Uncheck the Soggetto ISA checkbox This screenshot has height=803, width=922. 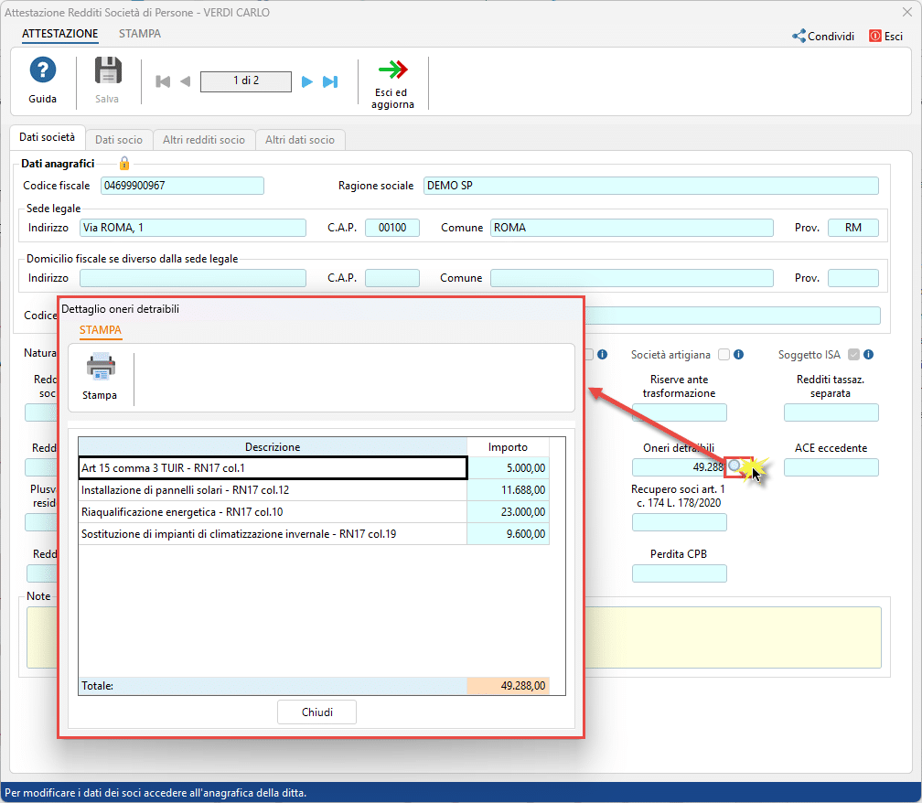[852, 354]
